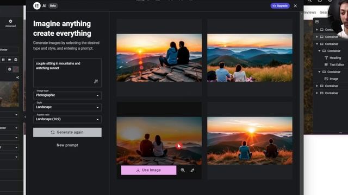
Task: Close the AI image dialog
Action: click(x=295, y=6)
